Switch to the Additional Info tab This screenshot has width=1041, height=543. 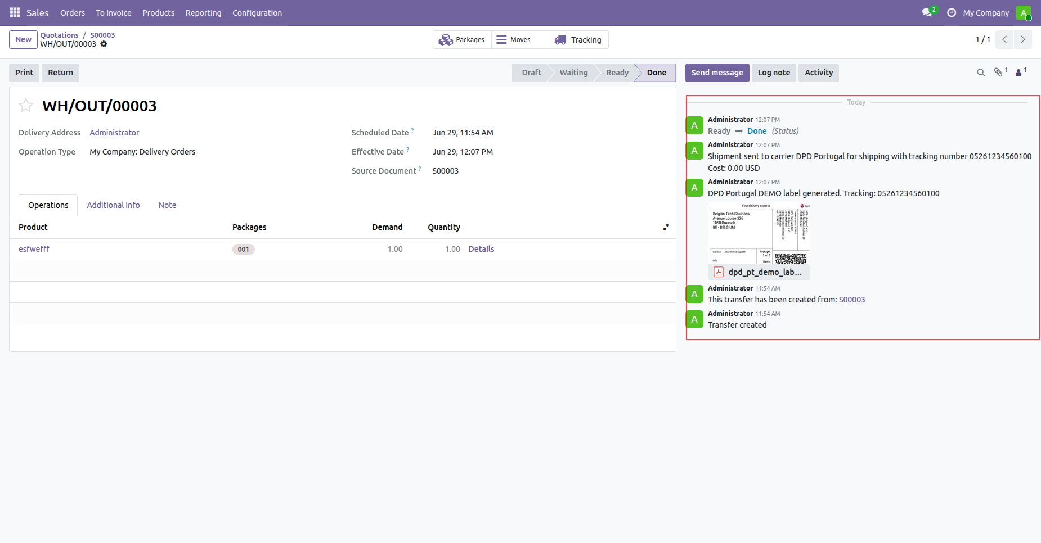113,205
